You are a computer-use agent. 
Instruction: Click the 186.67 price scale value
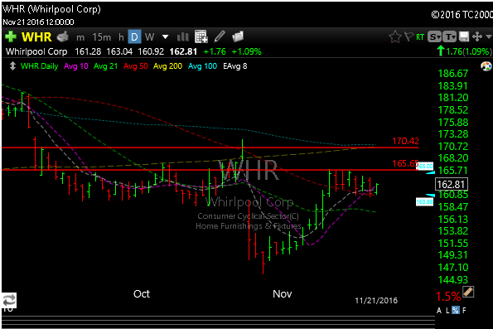(x=452, y=73)
